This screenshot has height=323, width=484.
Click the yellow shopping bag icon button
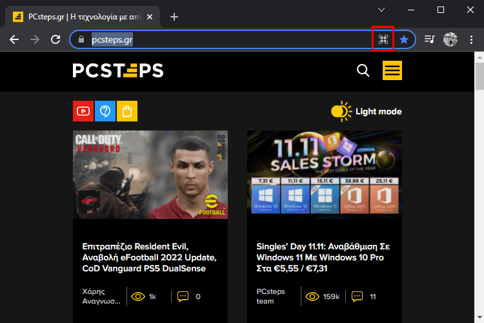[127, 111]
